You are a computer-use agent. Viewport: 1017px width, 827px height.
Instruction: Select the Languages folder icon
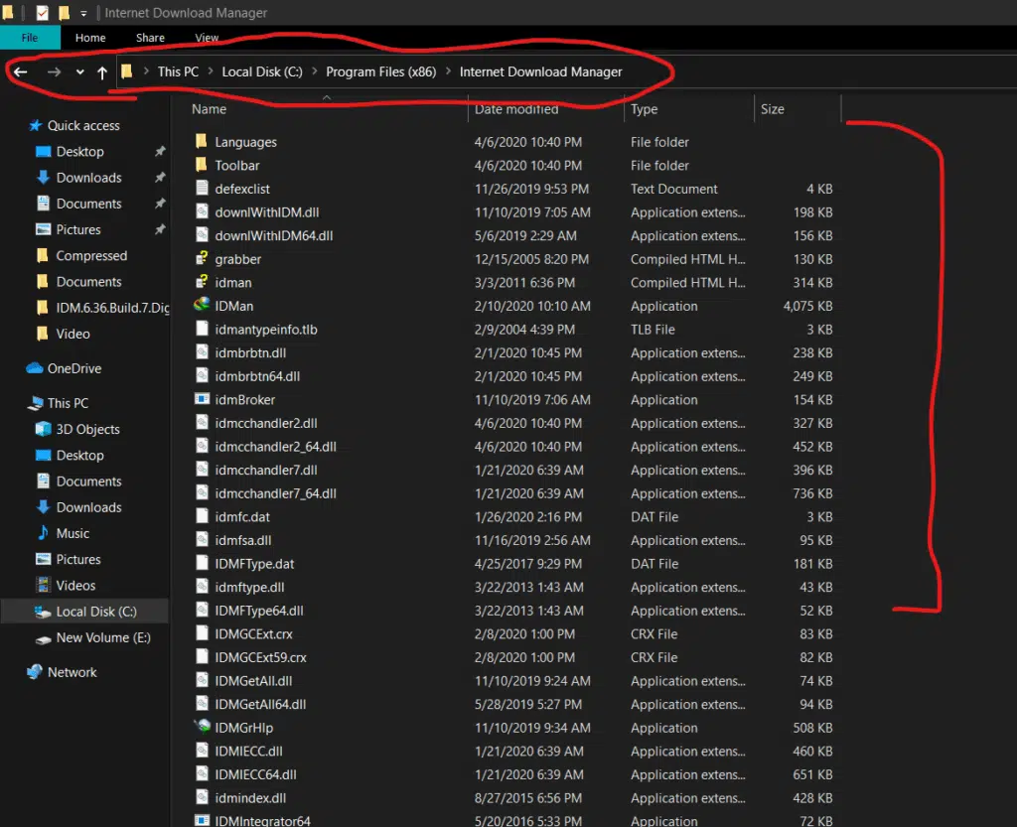point(201,141)
